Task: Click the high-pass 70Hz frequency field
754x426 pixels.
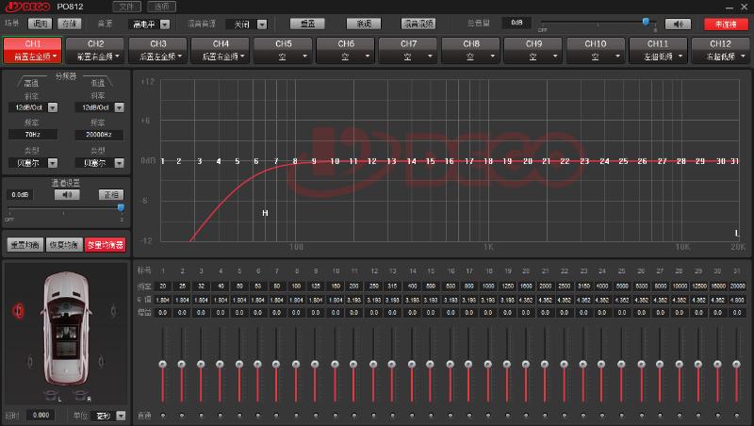Action: coord(32,135)
